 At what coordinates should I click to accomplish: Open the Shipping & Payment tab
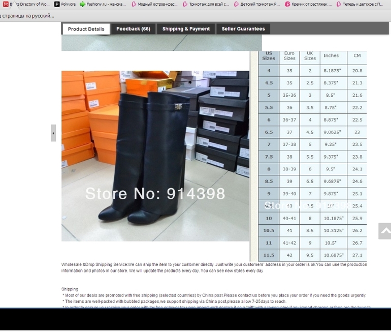(186, 29)
